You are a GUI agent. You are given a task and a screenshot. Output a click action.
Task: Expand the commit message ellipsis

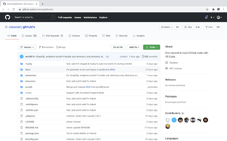(x=107, y=57)
